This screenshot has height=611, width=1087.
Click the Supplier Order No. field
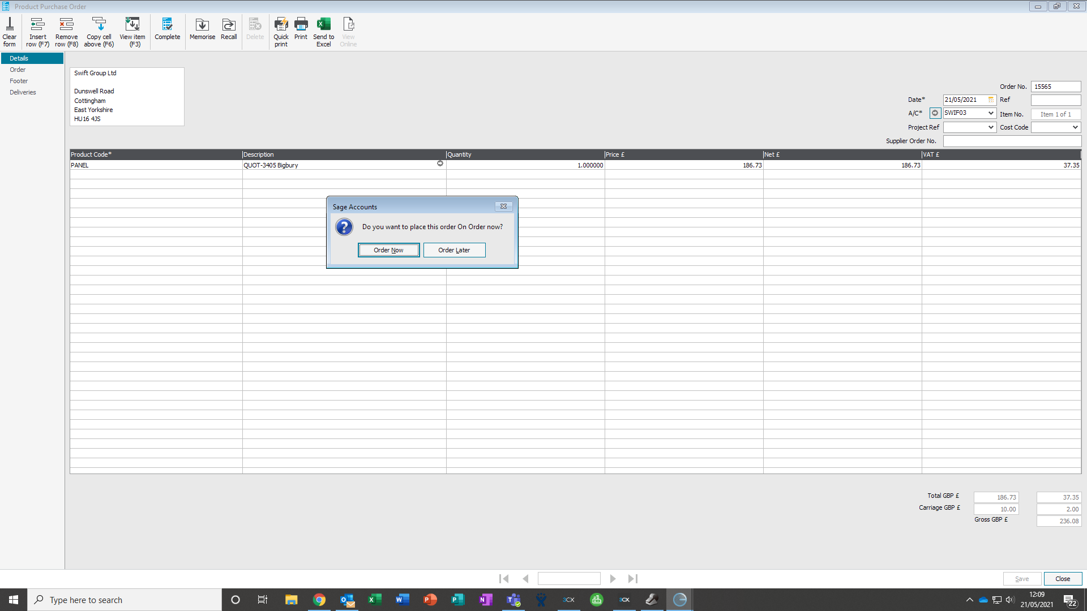tap(1012, 141)
